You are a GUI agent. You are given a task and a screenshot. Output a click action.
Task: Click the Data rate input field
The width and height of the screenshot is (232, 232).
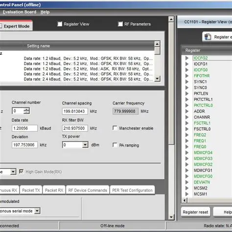24,128
